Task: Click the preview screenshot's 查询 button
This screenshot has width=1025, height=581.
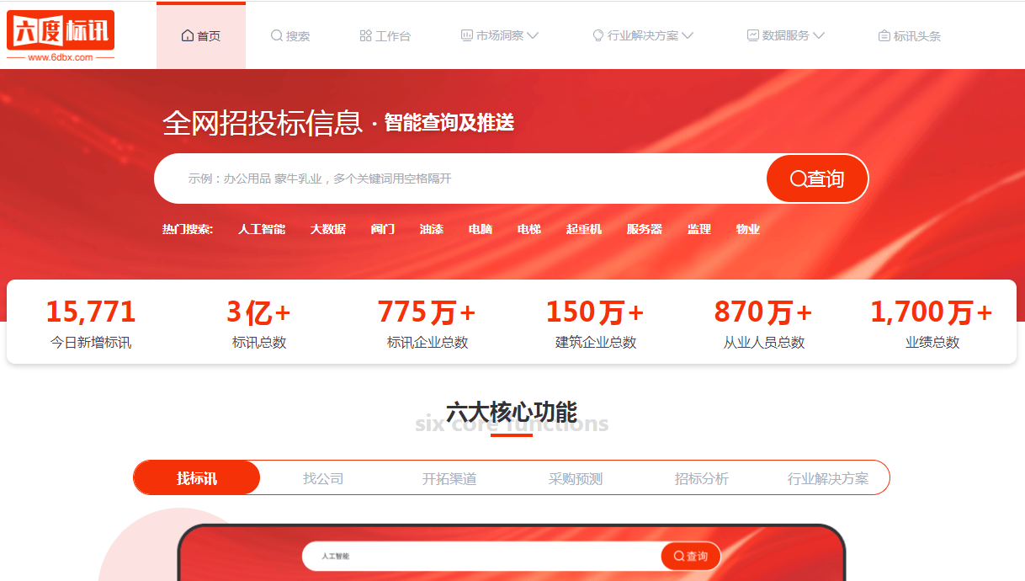Action: (691, 556)
